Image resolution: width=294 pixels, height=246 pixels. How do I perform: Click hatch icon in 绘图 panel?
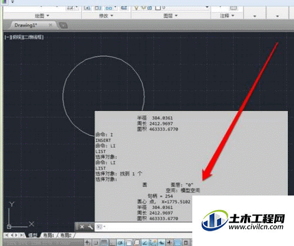71,8
